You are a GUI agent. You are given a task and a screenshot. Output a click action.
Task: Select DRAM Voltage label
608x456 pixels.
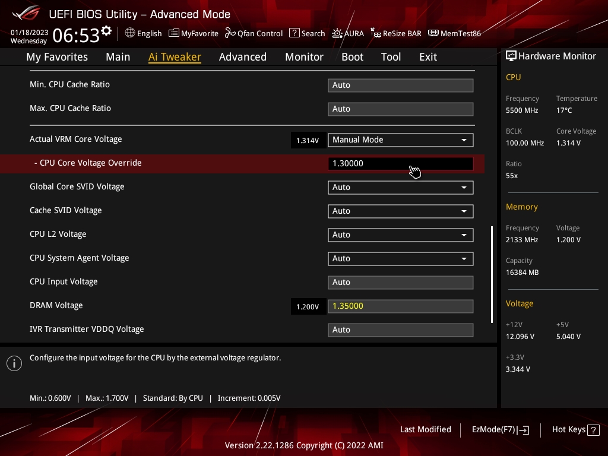coord(56,306)
